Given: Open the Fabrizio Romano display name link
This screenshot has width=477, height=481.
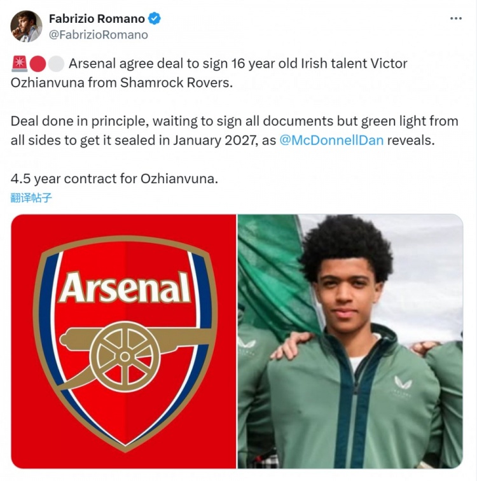Looking at the screenshot, I should click(97, 18).
